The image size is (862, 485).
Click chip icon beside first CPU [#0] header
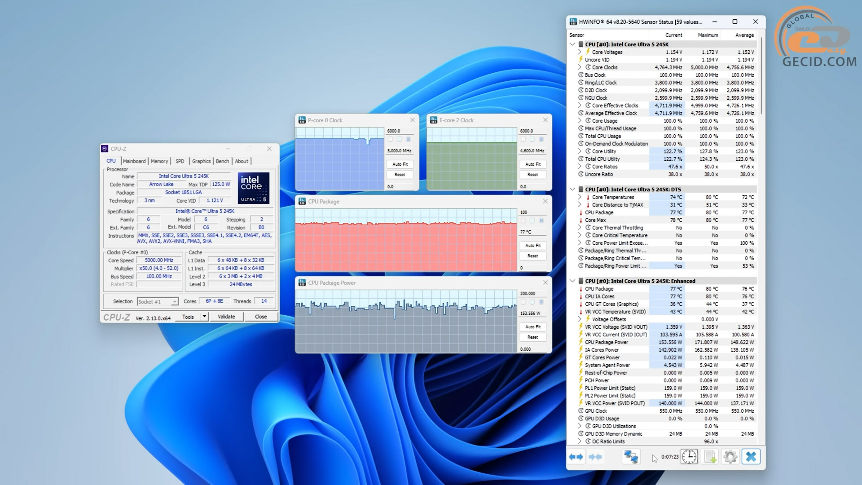pos(581,44)
